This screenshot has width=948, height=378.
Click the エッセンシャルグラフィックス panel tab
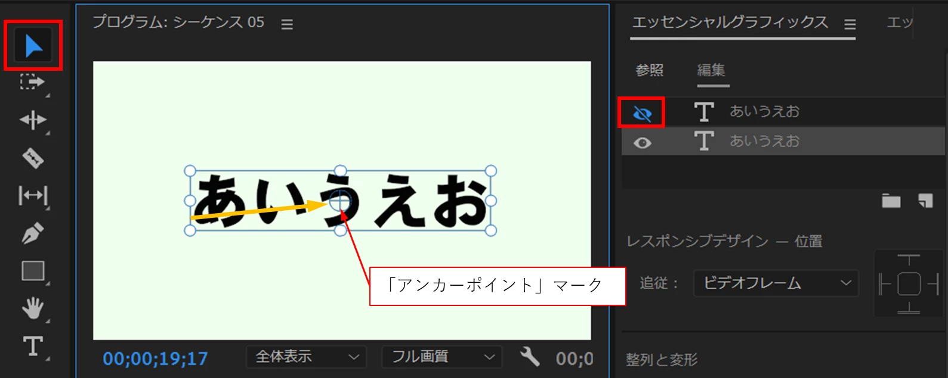(x=730, y=23)
